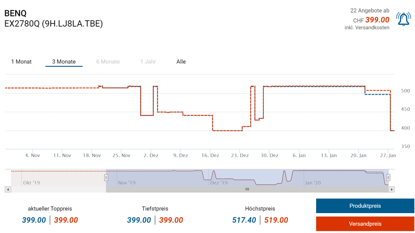Screen dimensions: 415x233
Task: Switch to the 6 Monate range
Action: tap(108, 62)
